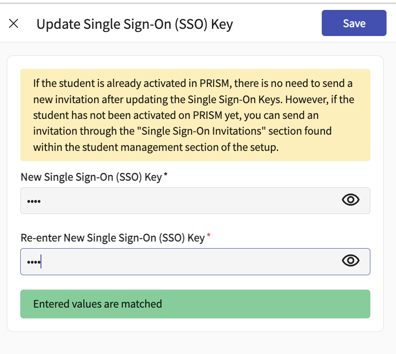Click the "Entered values are matched" text
The height and width of the screenshot is (354, 396).
click(98, 304)
